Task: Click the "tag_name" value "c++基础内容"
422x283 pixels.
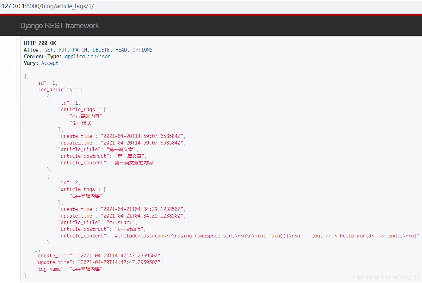Action: tap(86, 269)
